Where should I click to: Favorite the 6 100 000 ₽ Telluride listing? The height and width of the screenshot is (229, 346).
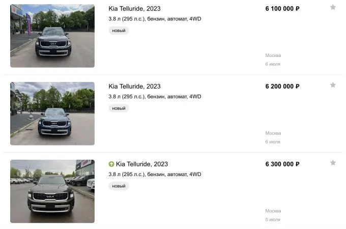[x=333, y=8]
